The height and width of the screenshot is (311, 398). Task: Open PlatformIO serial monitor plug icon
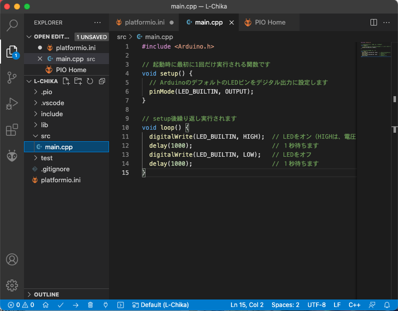pos(105,304)
